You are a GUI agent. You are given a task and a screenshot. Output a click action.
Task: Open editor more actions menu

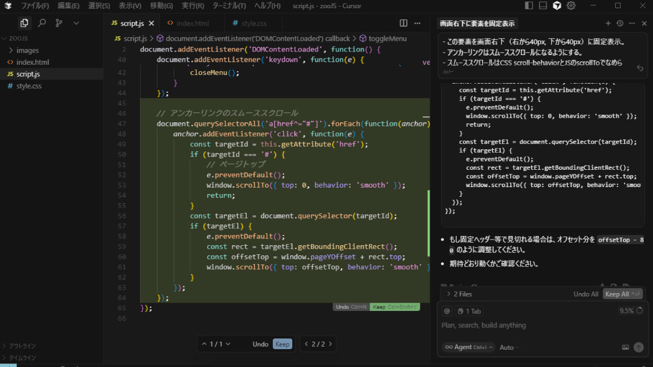click(418, 23)
